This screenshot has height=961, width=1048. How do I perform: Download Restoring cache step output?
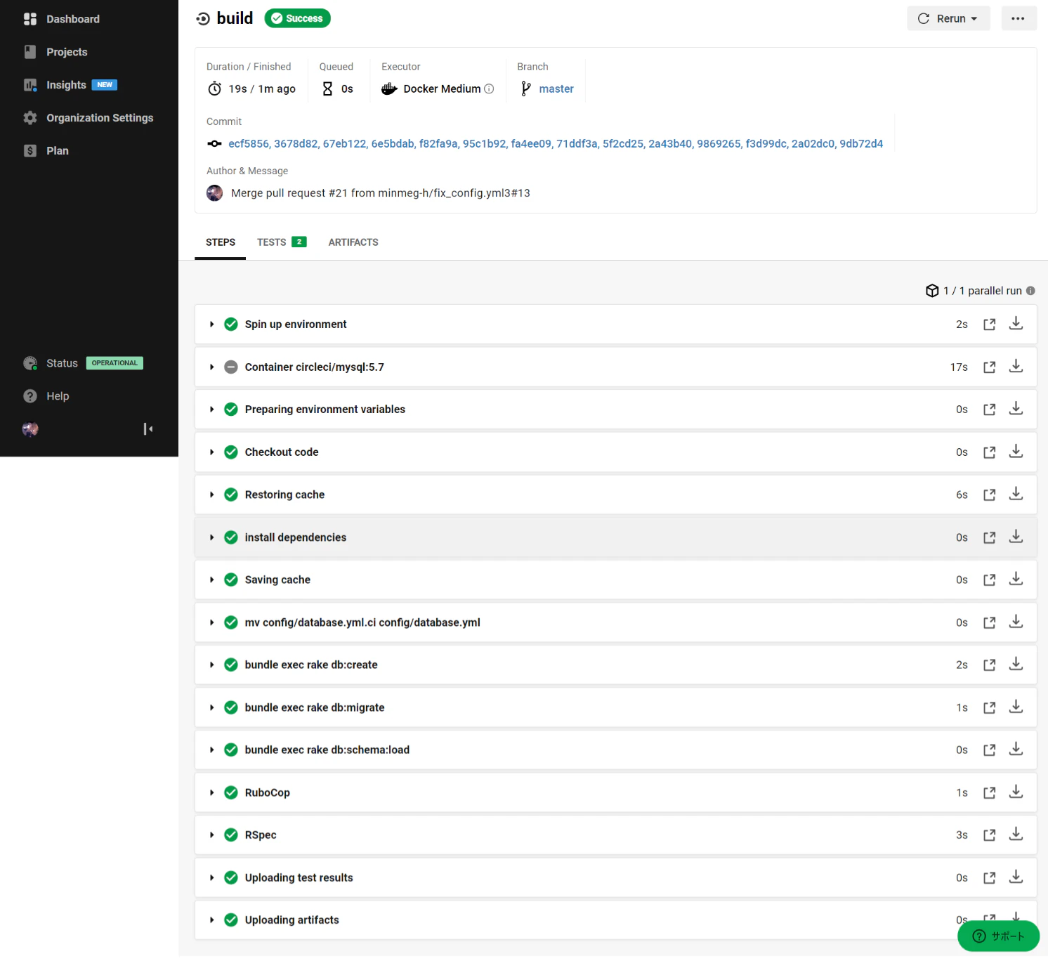(x=1016, y=495)
